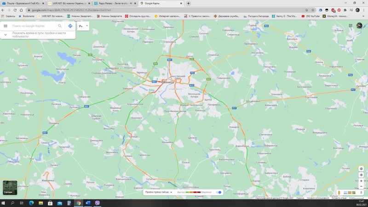Go to browser home page

coord(21,10)
